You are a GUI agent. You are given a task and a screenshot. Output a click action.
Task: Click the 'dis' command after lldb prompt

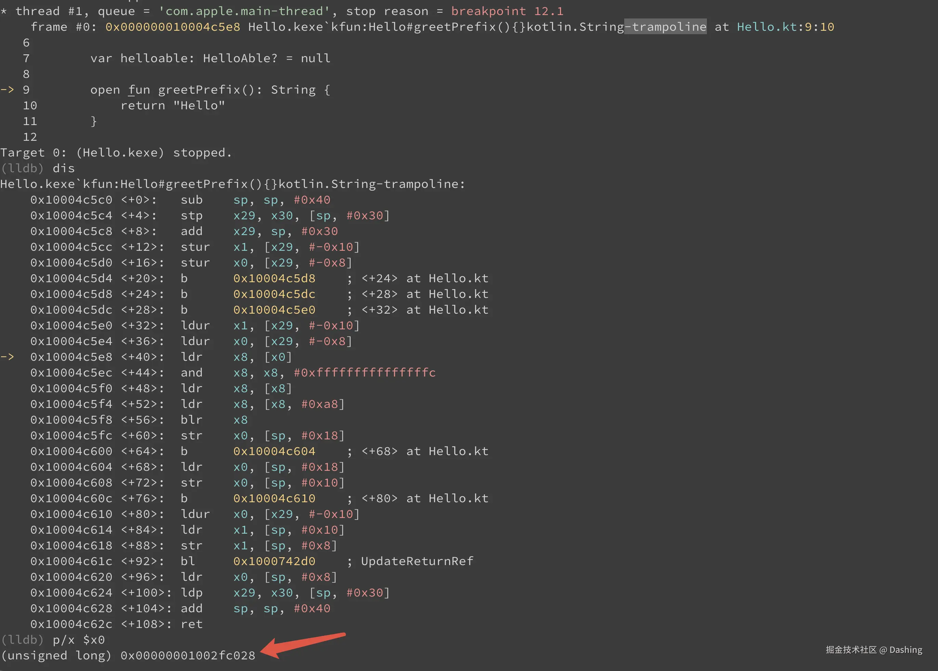point(64,168)
